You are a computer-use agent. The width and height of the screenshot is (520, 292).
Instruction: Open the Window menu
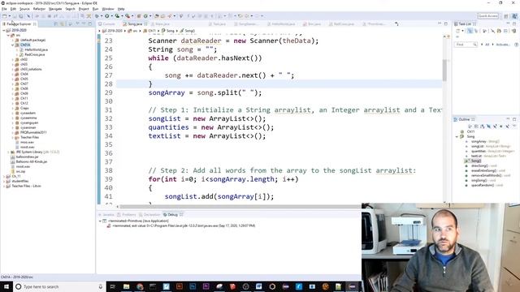tap(108, 9)
